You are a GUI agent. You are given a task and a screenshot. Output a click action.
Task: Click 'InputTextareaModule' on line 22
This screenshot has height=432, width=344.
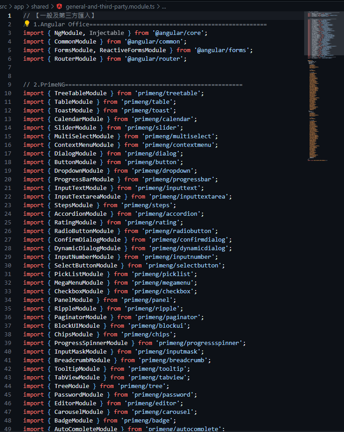[x=87, y=196]
